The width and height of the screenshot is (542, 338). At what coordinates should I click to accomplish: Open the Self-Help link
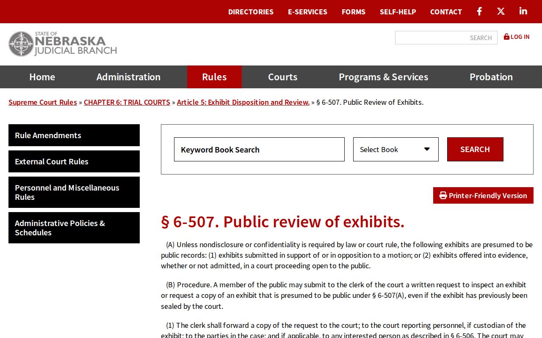point(398,12)
